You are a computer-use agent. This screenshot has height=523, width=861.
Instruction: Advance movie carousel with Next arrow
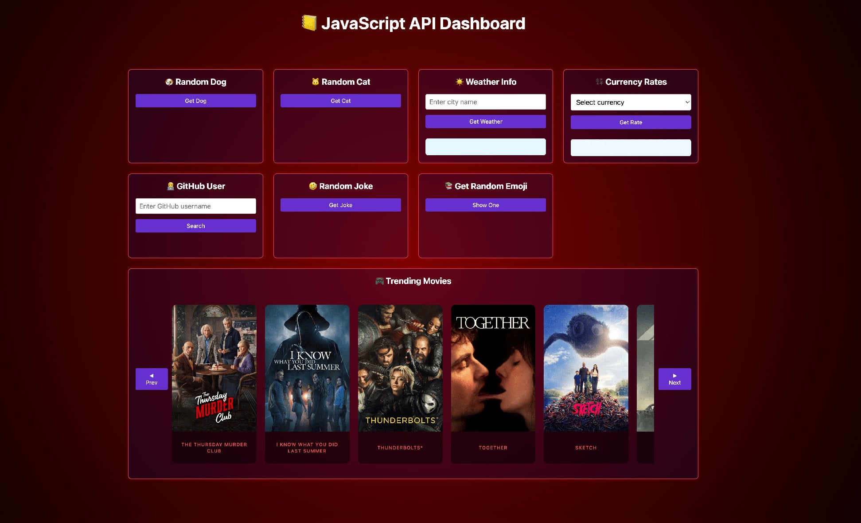click(x=674, y=379)
